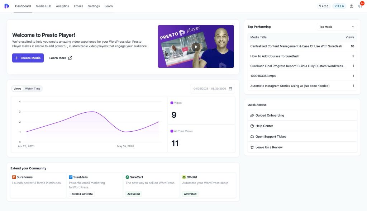Image resolution: width=367 pixels, height=211 pixels.
Task: Click Leave Us a Review
Action: [x=302, y=147]
